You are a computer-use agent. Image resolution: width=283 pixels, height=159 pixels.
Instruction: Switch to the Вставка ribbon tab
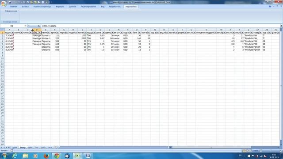tap(25, 7)
